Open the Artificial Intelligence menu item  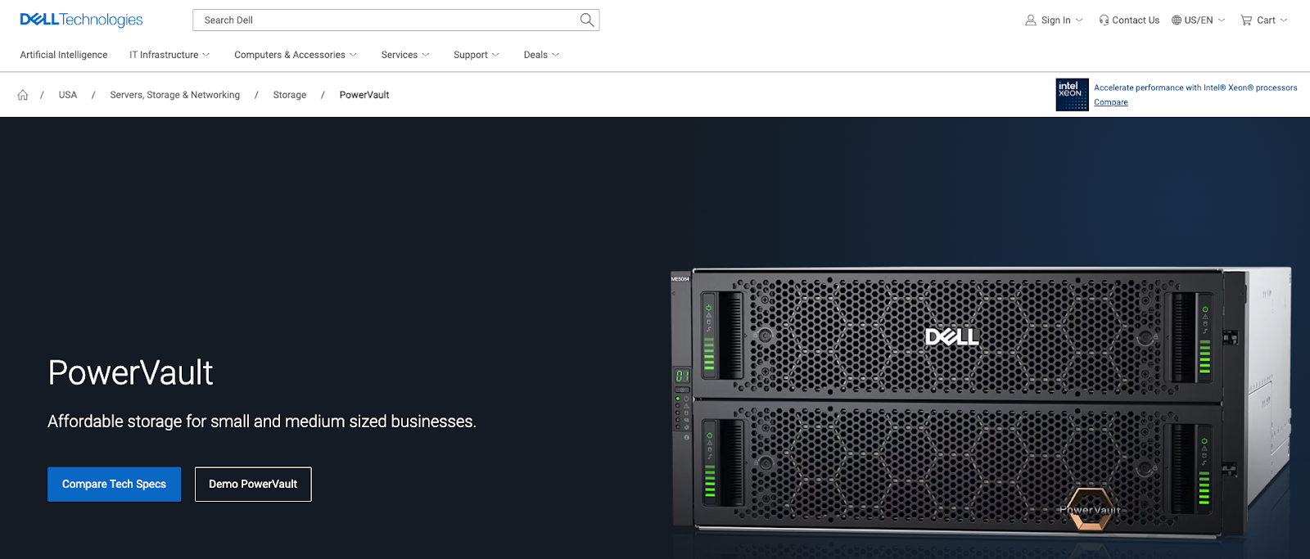(x=64, y=55)
